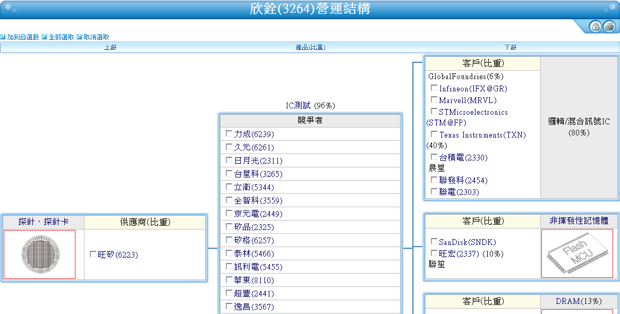Click the 競爭者 table header

(310, 120)
